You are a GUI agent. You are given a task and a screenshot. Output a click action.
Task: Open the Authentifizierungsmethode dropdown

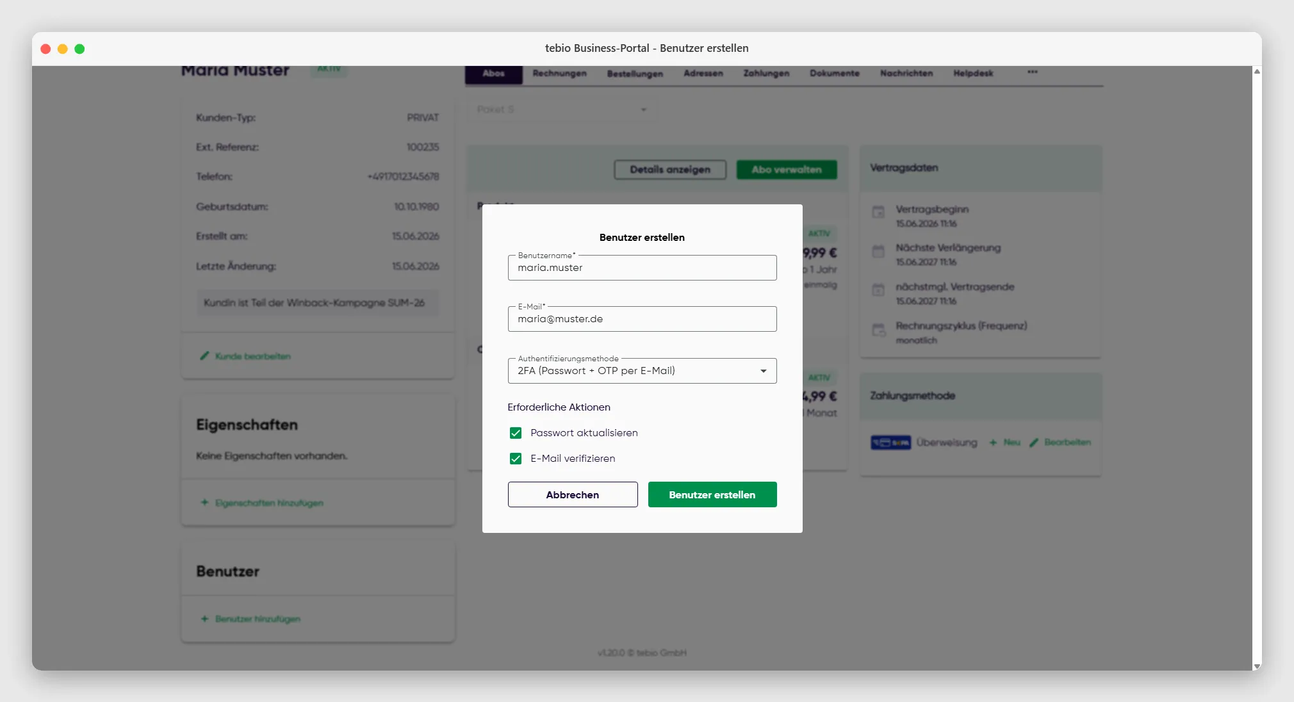(643, 371)
